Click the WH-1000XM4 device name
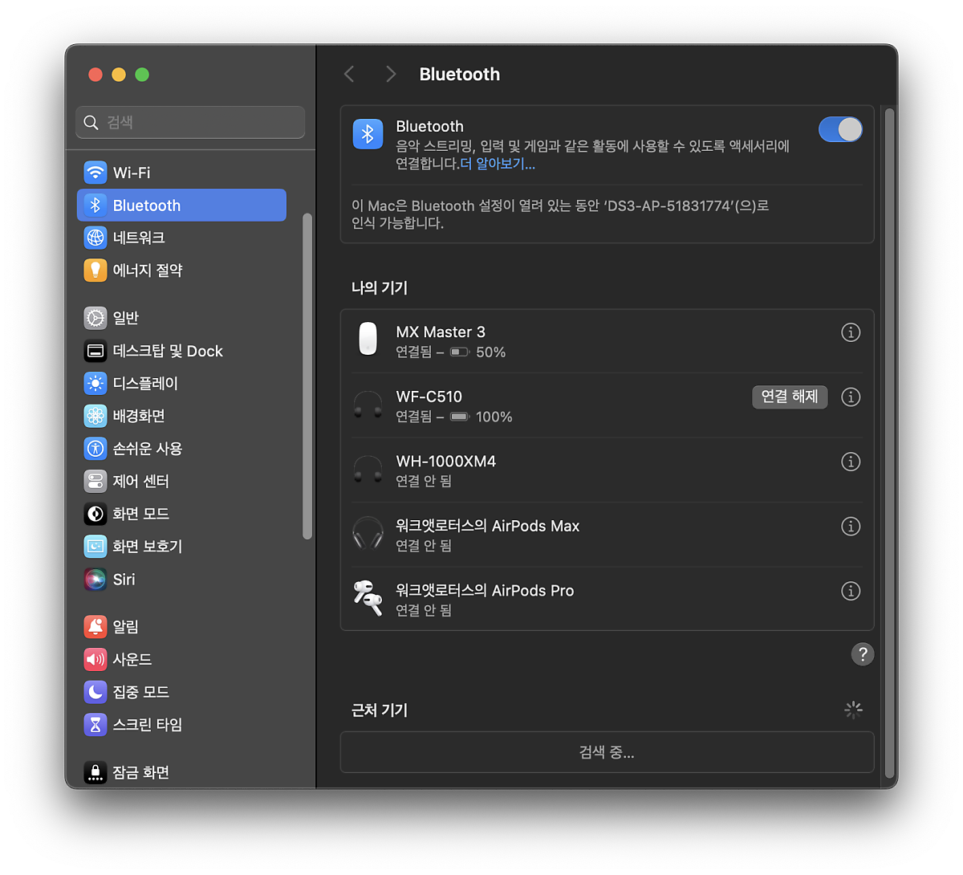The width and height of the screenshot is (963, 875). point(446,462)
